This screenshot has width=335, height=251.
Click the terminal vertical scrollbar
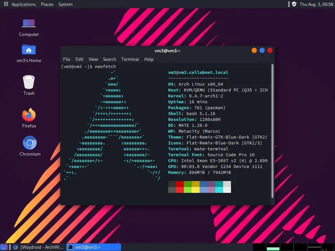tap(273, 131)
